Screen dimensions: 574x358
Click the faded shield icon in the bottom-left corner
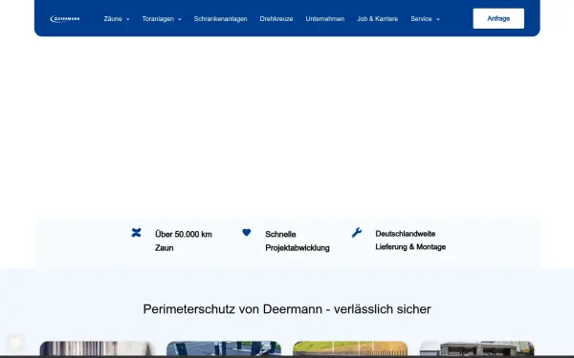pyautogui.click(x=15, y=343)
